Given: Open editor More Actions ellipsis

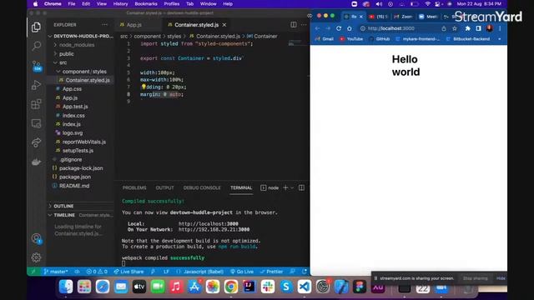Looking at the screenshot, I should 304,24.
